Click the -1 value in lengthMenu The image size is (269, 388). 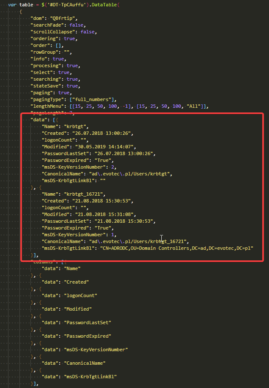(x=125, y=106)
